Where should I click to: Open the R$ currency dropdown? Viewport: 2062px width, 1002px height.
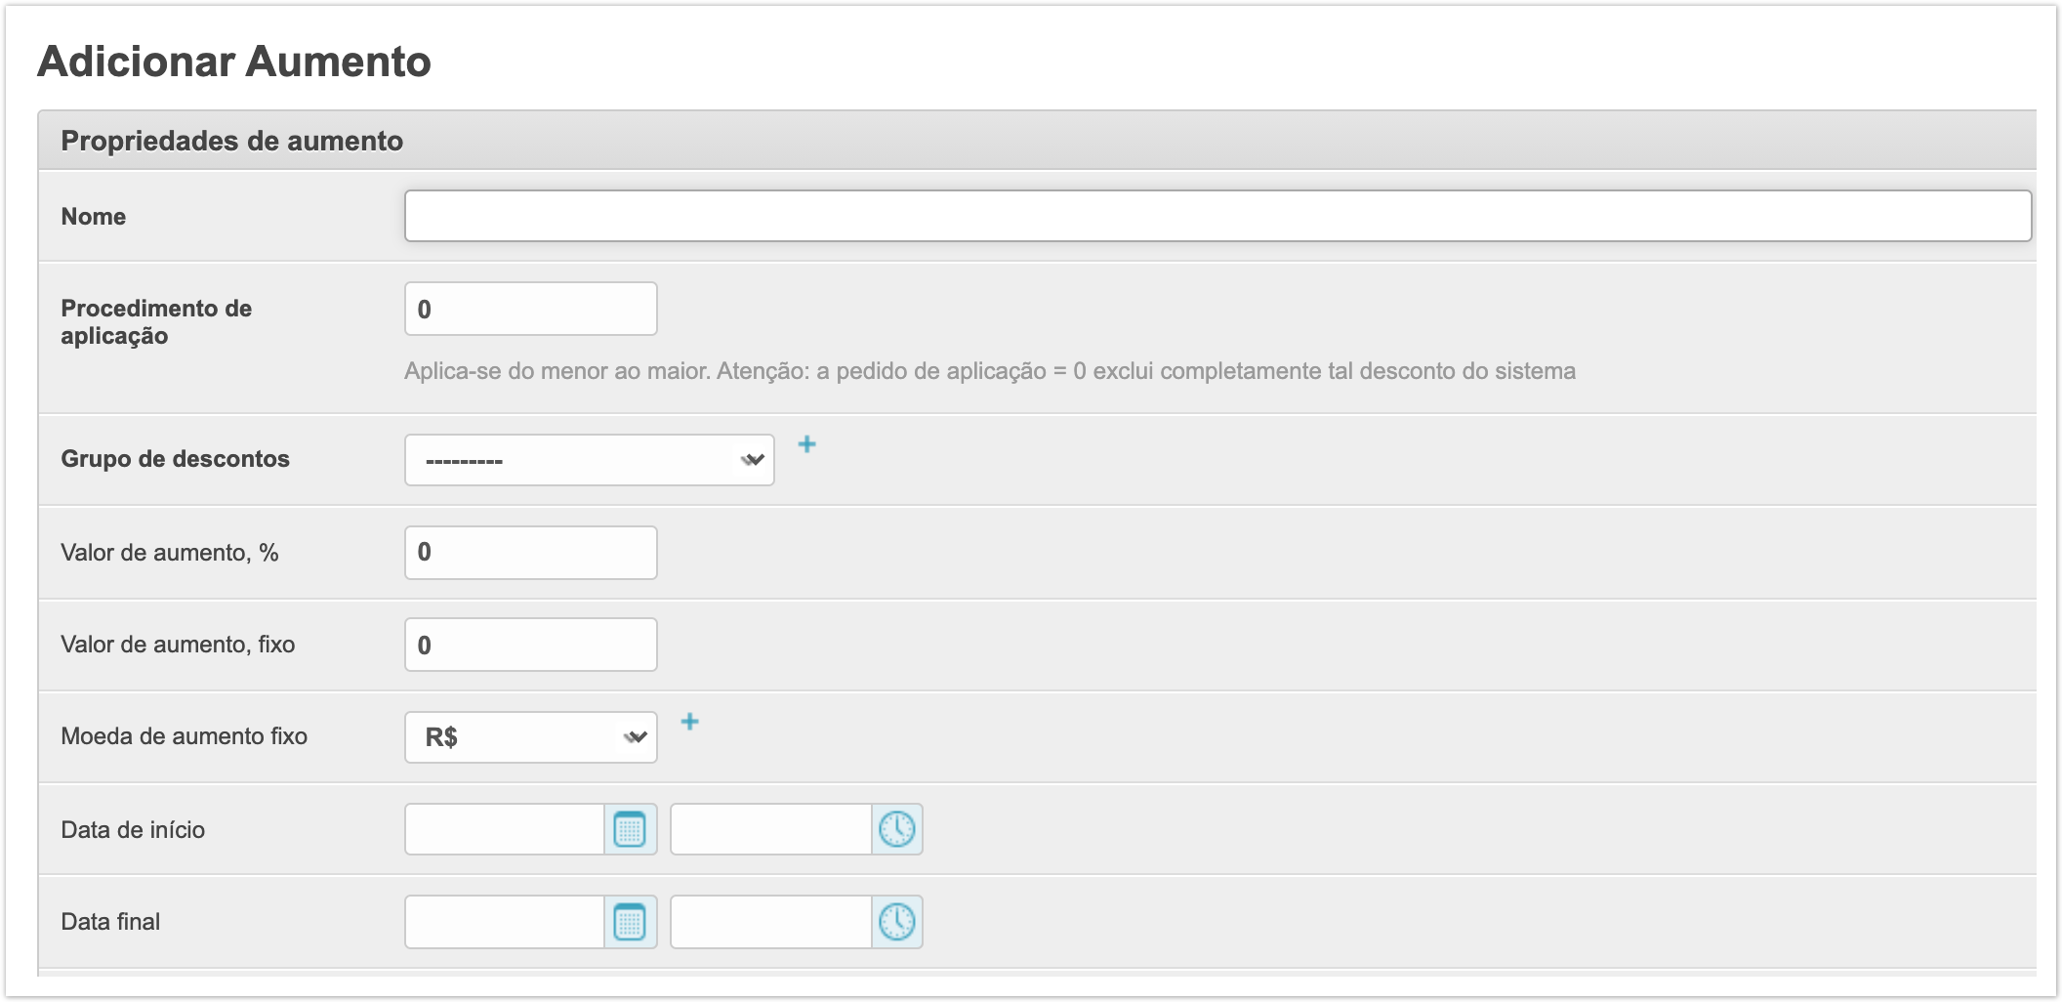coord(530,737)
